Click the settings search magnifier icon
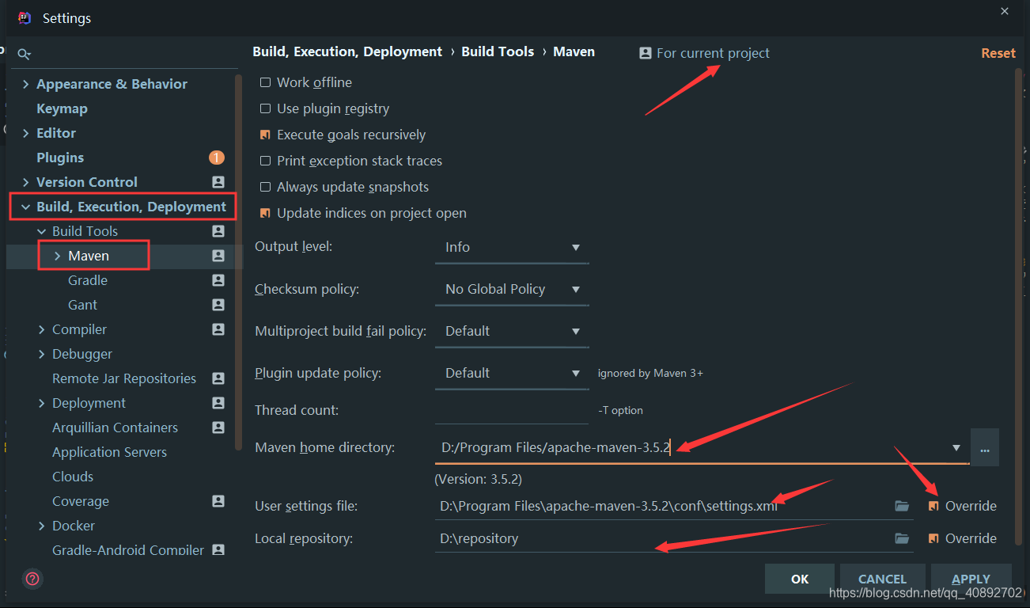The height and width of the screenshot is (608, 1030). (25, 54)
